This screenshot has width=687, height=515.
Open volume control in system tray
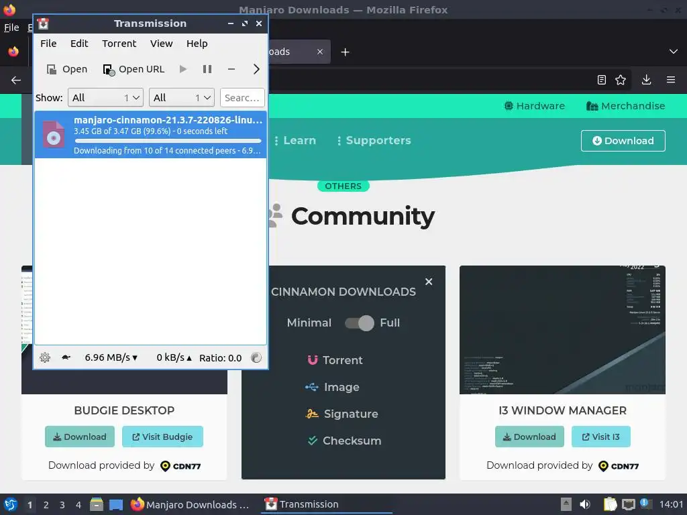tap(585, 504)
